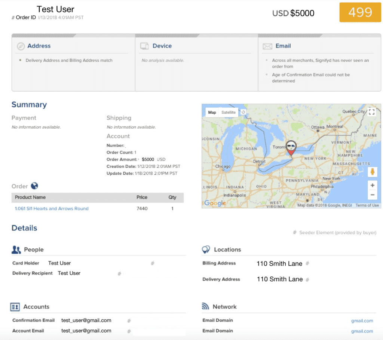Click the Creation Date value
The height and width of the screenshot is (340, 383).
[159, 166]
